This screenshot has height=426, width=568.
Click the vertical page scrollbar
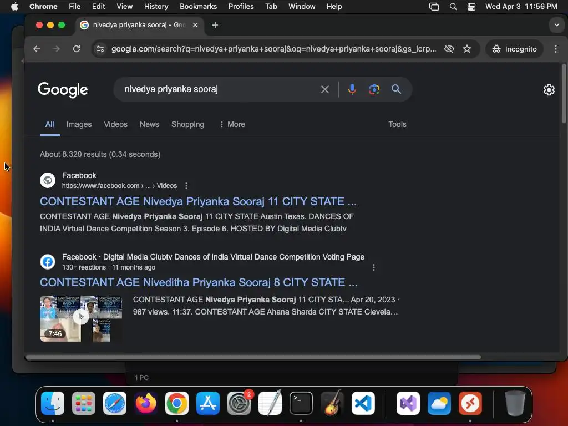tap(564, 93)
